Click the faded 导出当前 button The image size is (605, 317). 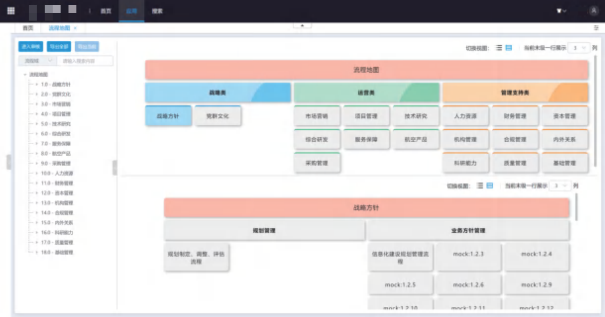click(x=87, y=47)
